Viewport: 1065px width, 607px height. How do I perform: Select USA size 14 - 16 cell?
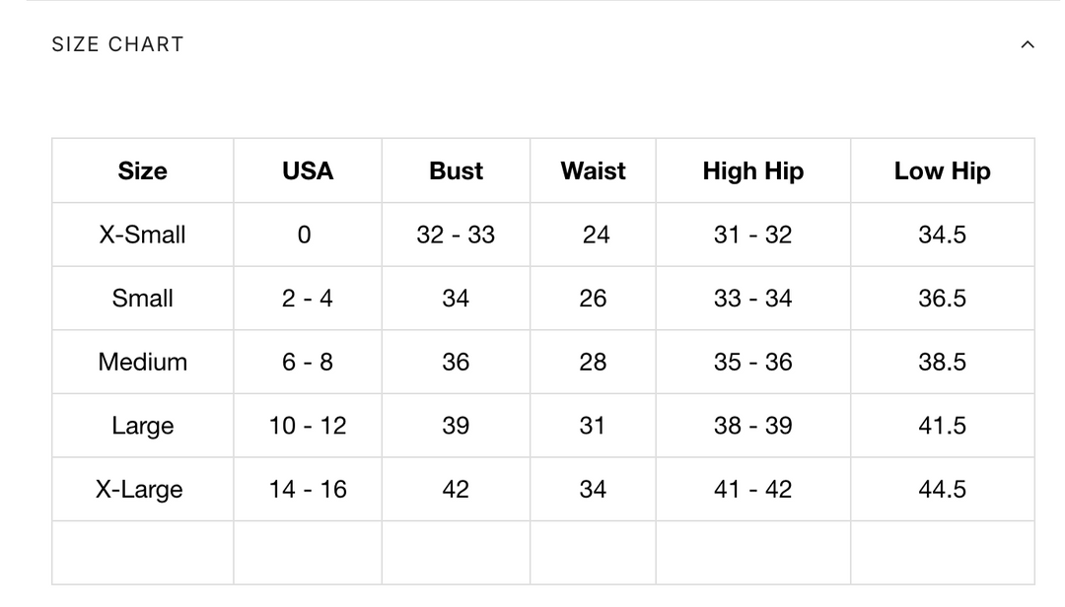308,489
